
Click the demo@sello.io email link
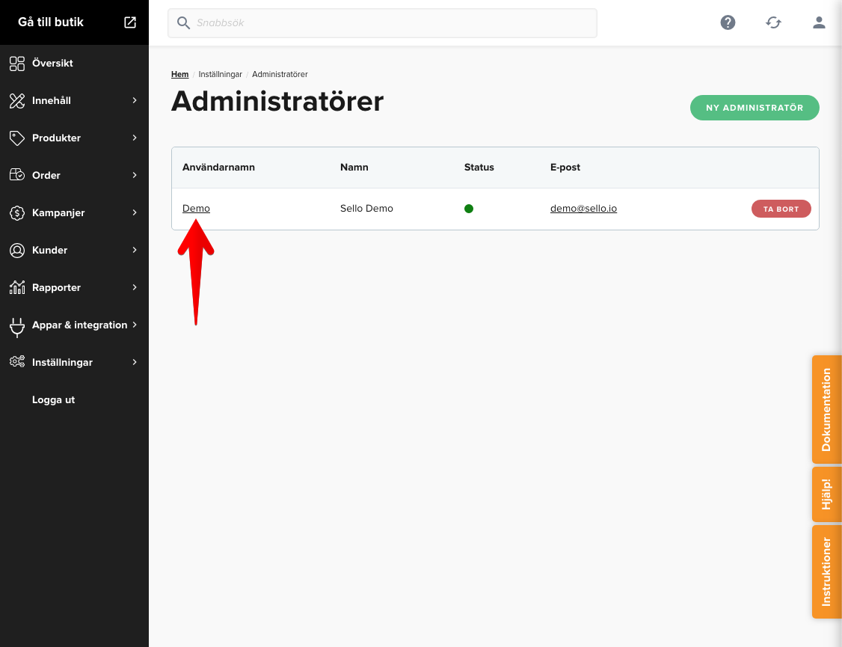click(584, 209)
